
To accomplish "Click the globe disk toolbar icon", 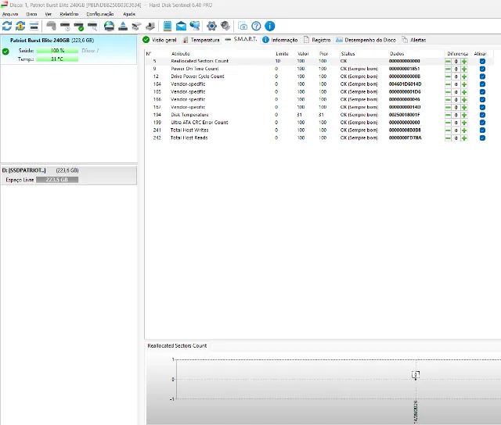I will (x=110, y=26).
